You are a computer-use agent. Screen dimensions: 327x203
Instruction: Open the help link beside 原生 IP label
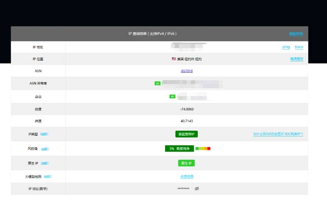(x=45, y=163)
